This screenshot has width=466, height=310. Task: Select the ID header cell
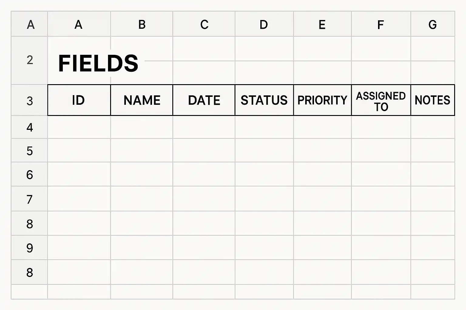point(79,100)
